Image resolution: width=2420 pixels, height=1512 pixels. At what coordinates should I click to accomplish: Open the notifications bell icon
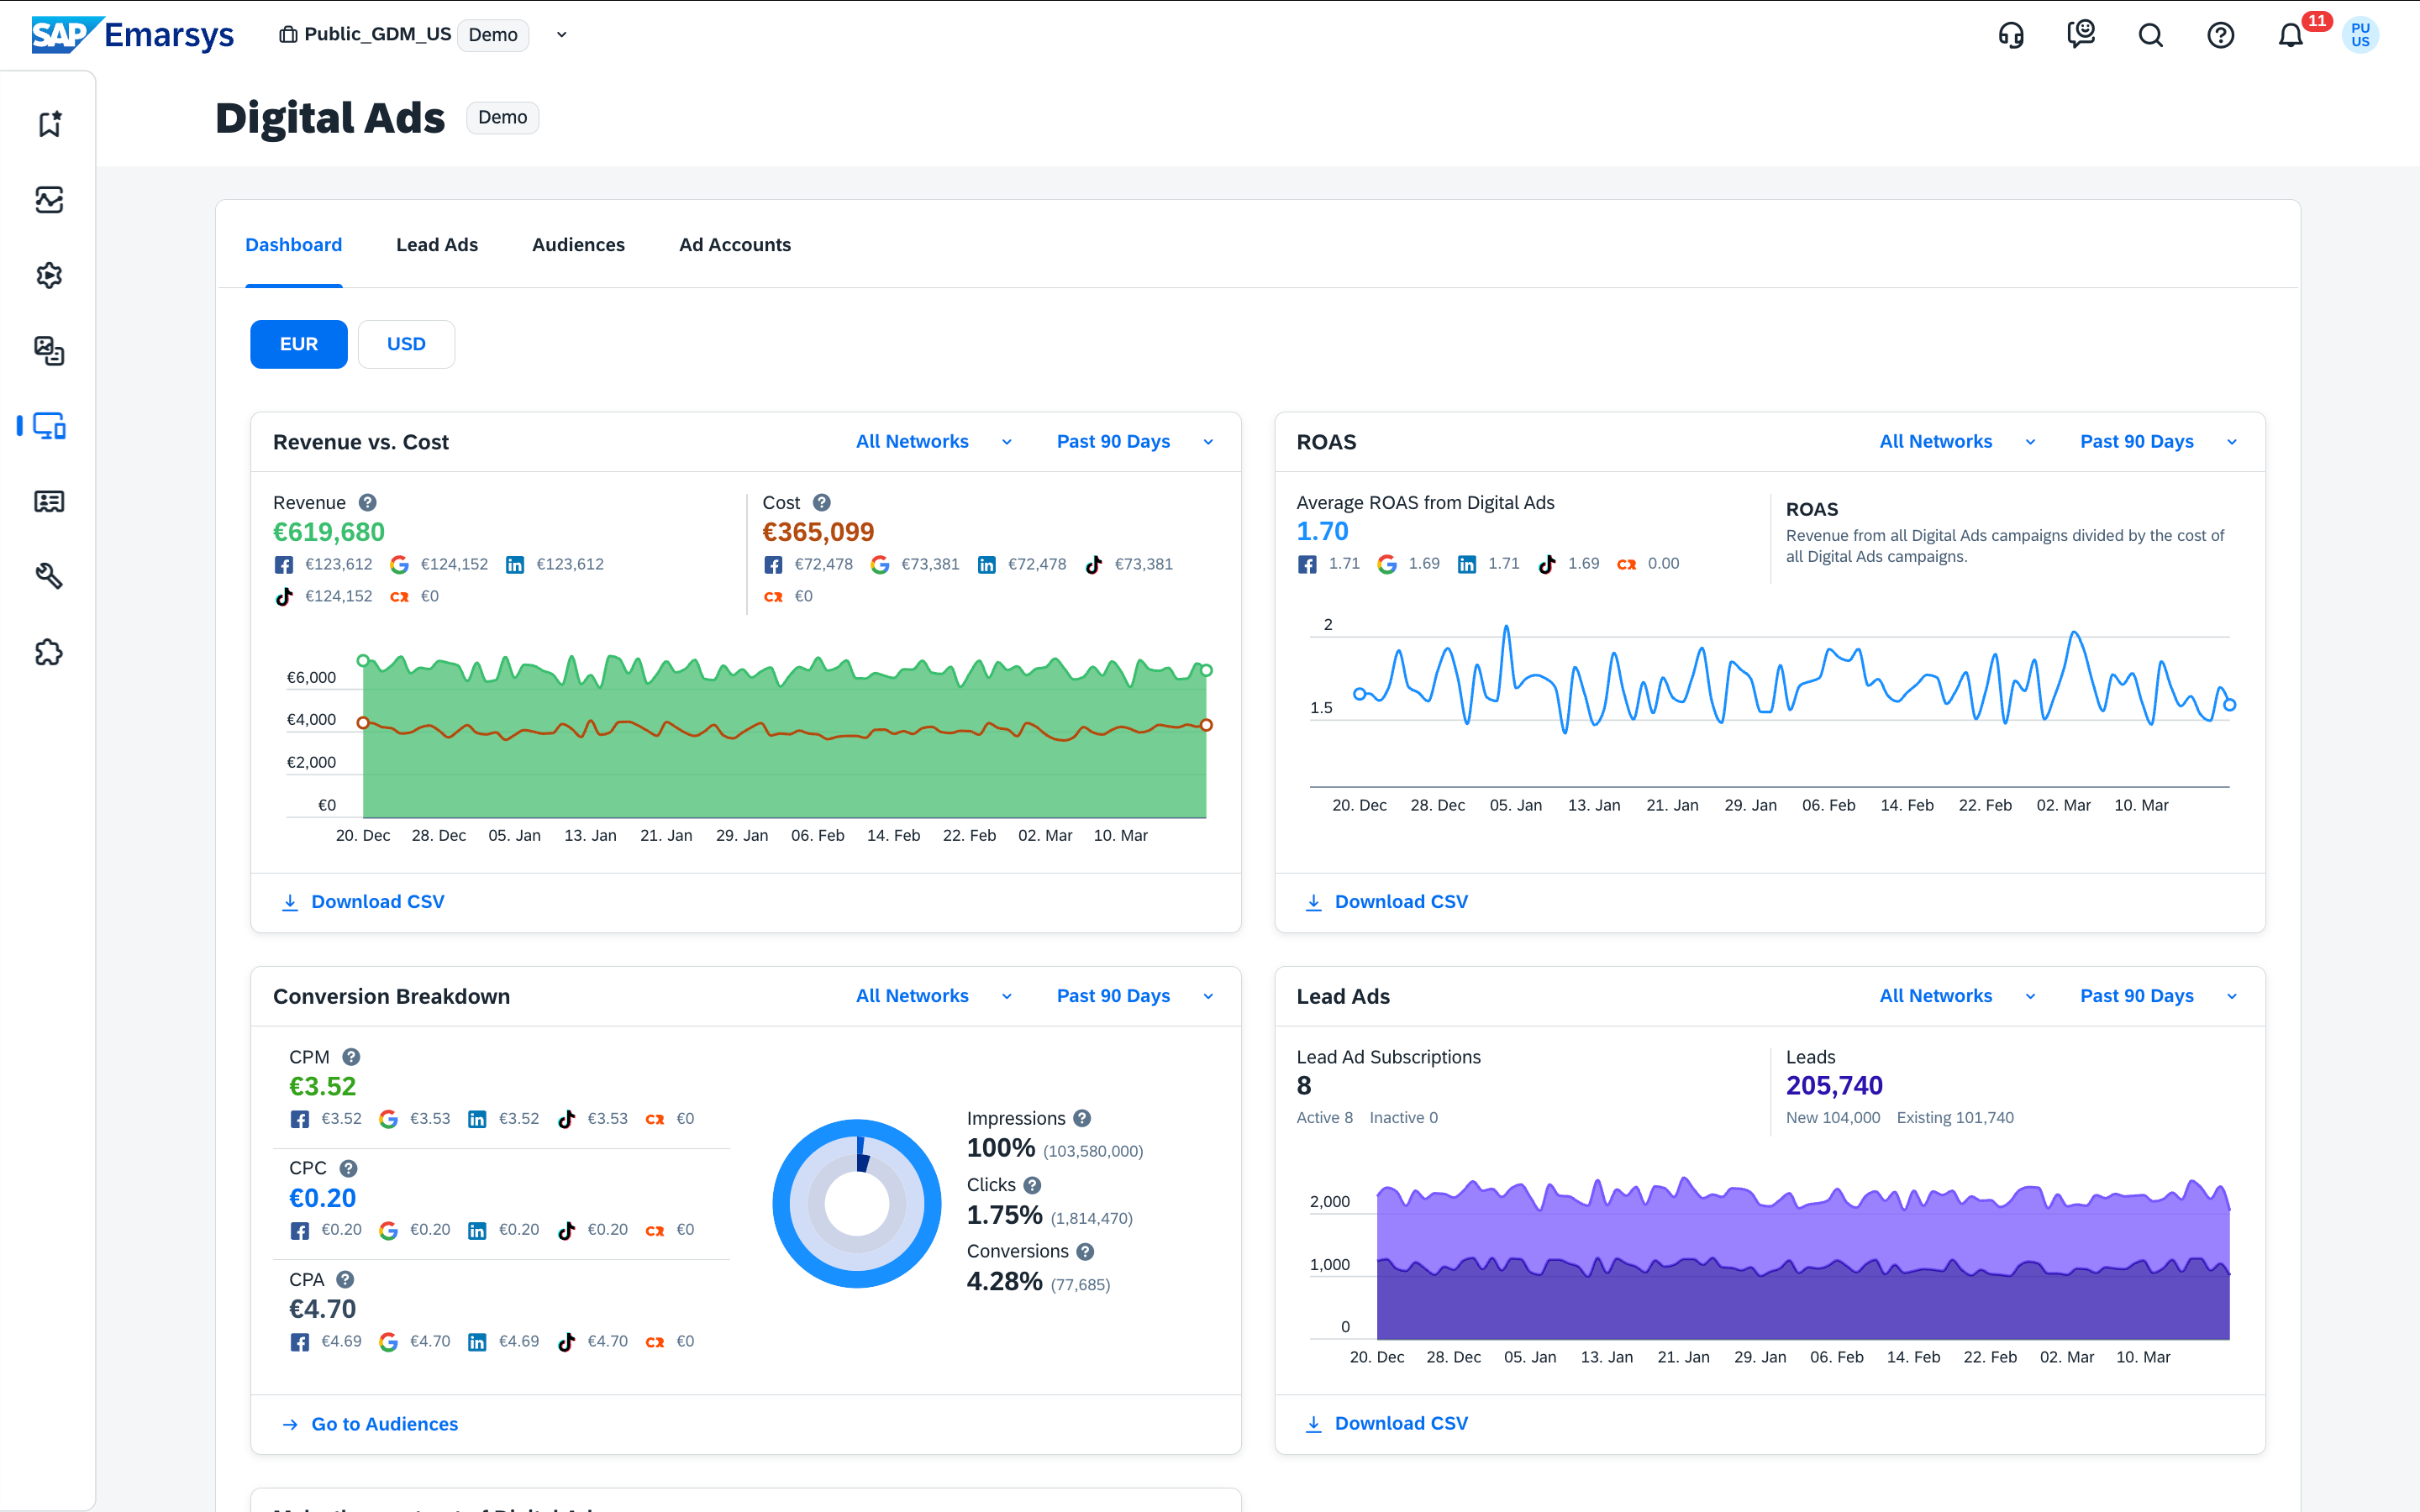tap(2290, 36)
